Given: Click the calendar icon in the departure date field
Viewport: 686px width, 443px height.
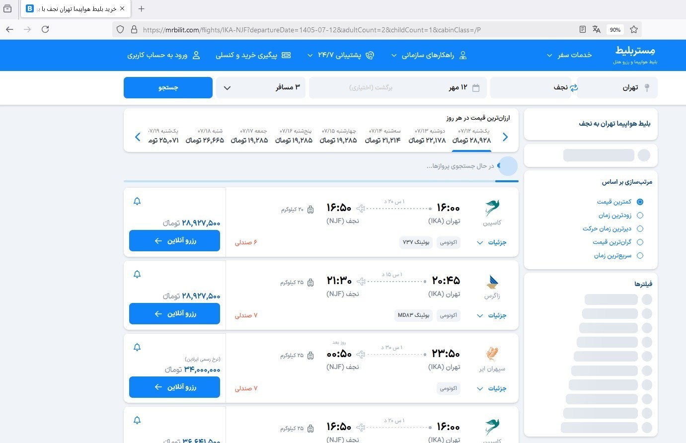Looking at the screenshot, I should 476,88.
